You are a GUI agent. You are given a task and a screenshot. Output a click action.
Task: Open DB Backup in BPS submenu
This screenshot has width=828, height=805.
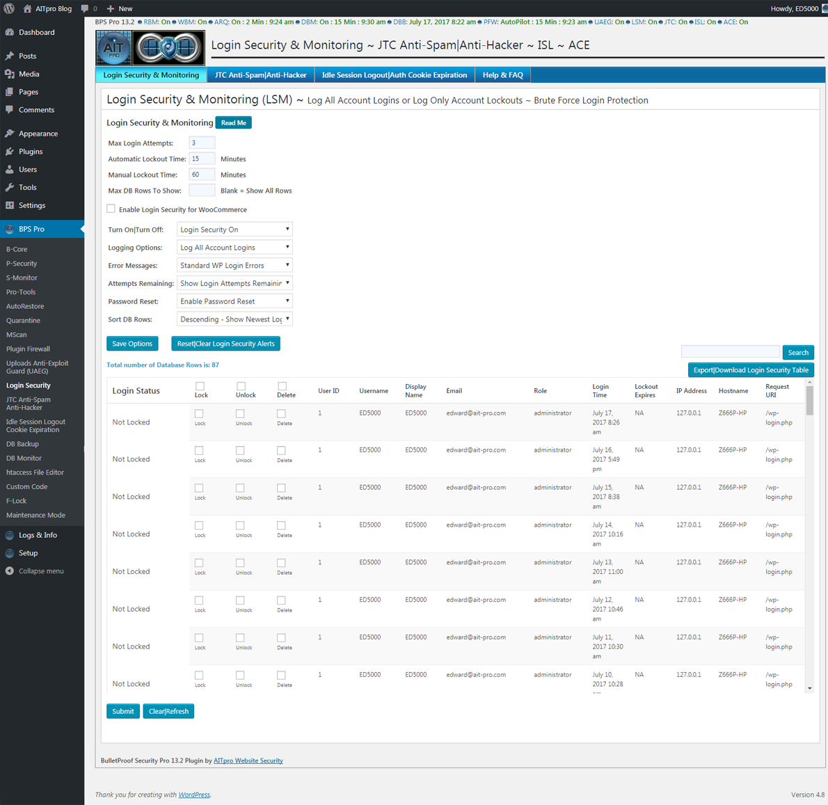22,444
